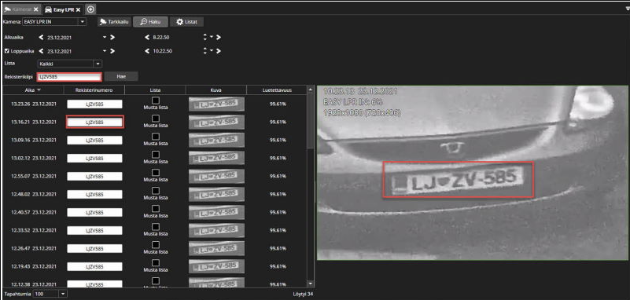Check Musta lista for the 12.19.43 row
Image resolution: width=630 pixels, height=300 pixels.
pyautogui.click(x=156, y=263)
